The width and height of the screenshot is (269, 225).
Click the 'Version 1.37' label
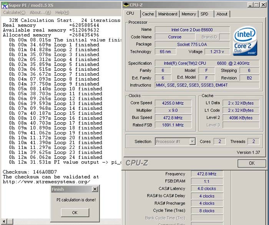(x=248, y=152)
